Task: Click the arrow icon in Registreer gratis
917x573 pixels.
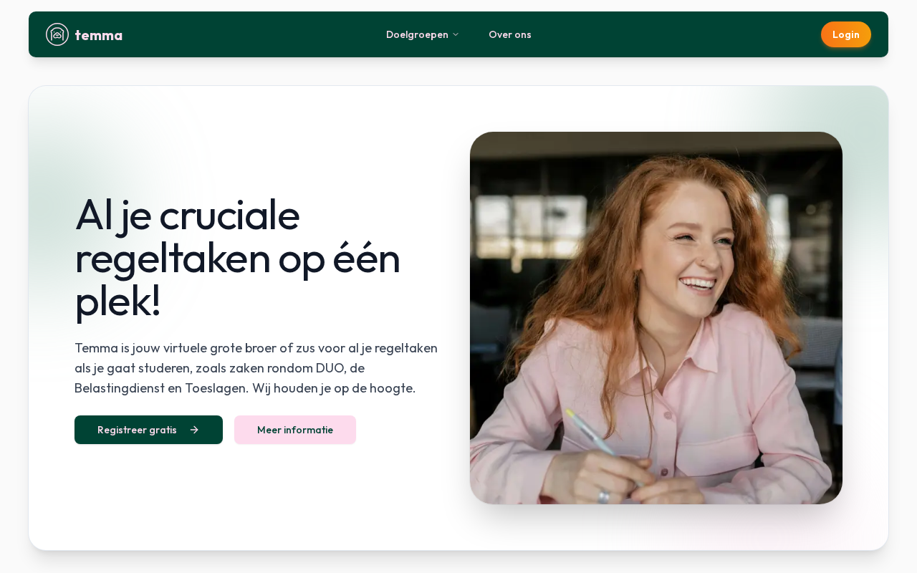Action: [194, 430]
